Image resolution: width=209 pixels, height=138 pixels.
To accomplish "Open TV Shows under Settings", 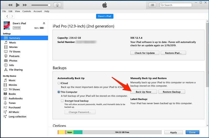I will [15, 52].
